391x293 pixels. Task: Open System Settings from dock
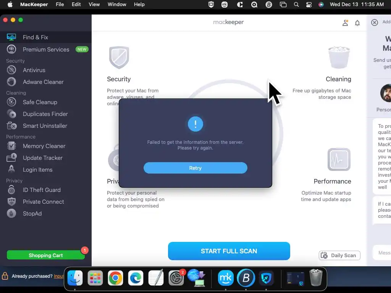(x=176, y=278)
